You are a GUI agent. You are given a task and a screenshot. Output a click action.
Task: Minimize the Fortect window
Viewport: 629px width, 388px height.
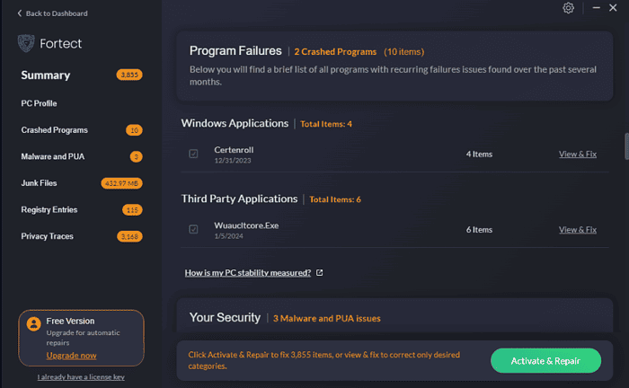point(596,7)
